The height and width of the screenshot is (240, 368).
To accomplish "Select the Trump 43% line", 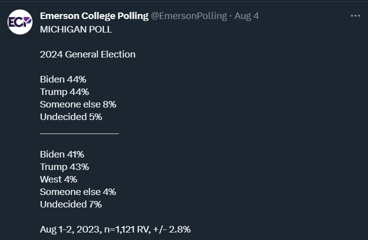I will 64,167.
